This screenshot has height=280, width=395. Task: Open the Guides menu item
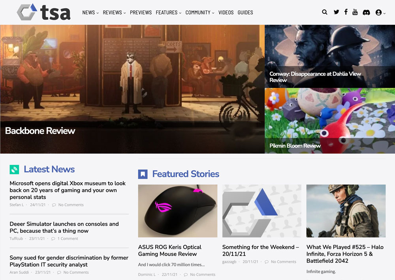[x=245, y=12]
